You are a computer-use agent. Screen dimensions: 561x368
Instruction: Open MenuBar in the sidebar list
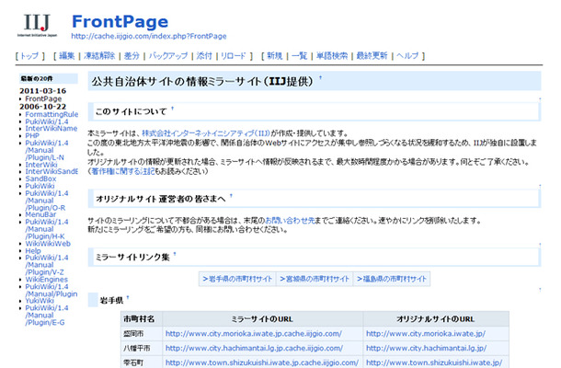point(40,214)
